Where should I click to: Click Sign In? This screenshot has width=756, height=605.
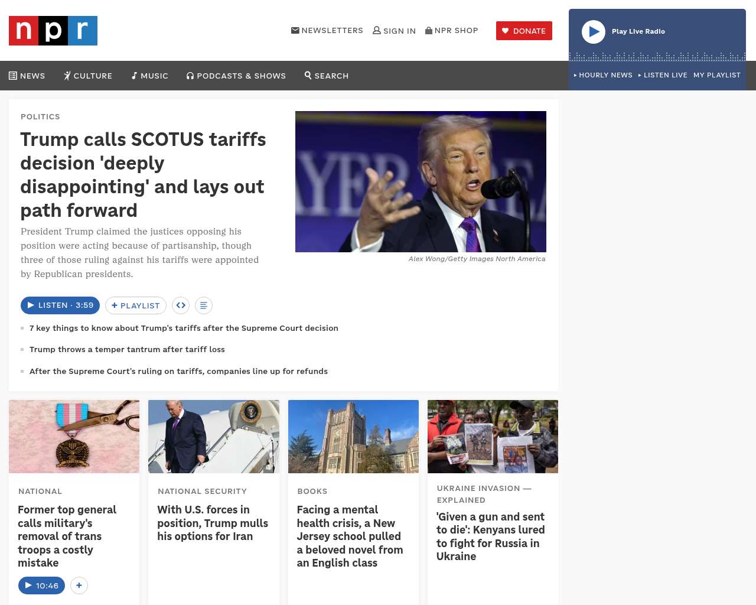point(394,31)
